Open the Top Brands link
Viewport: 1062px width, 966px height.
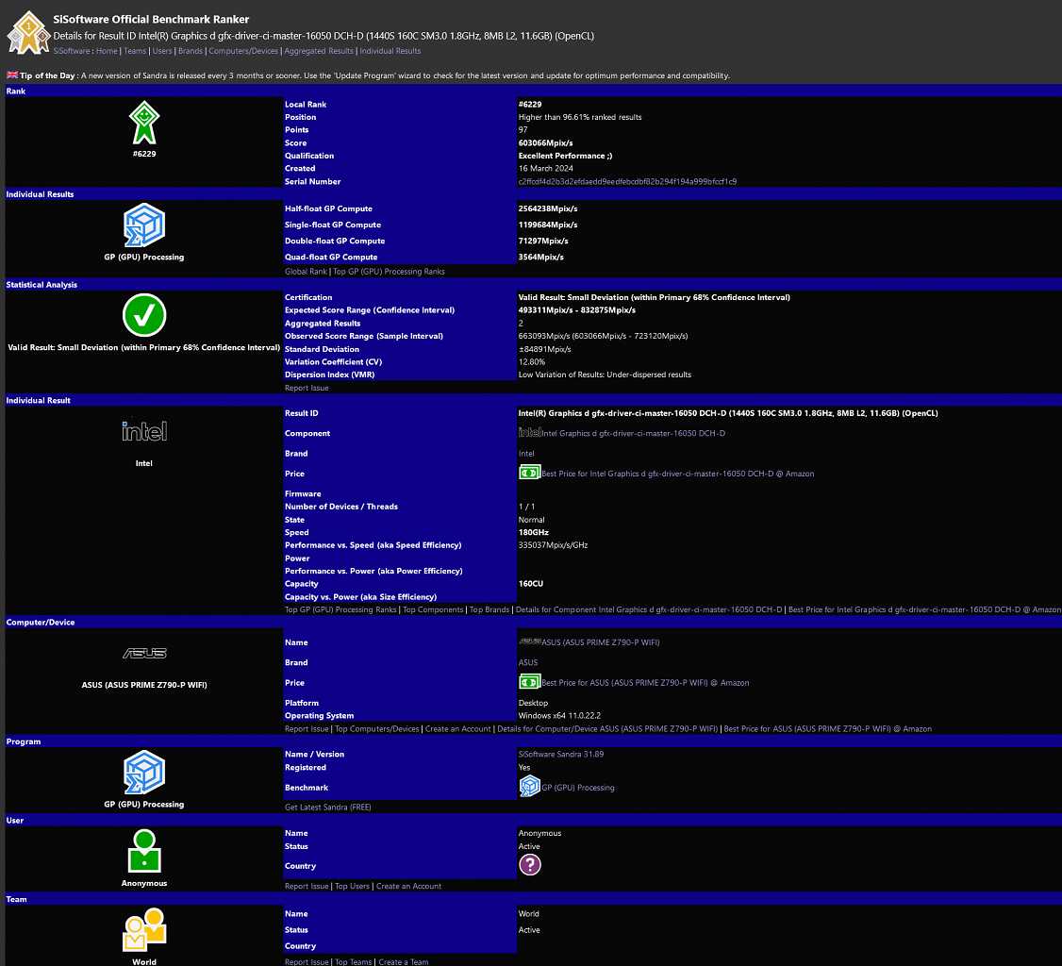click(x=489, y=609)
